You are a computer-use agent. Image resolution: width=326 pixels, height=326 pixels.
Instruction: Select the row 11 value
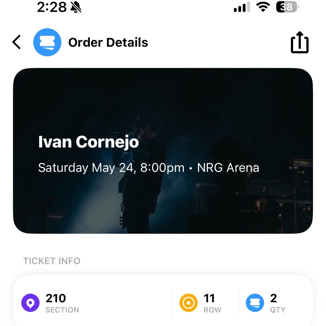[209, 298]
